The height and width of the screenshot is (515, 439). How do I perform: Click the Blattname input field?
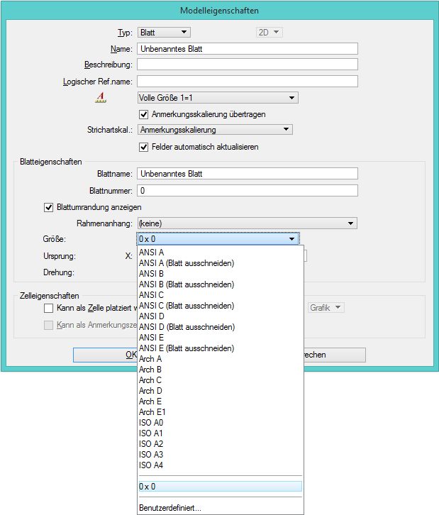pos(248,174)
